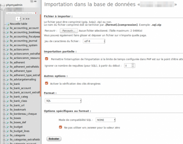Click the llx_categories_extrafields table icon
The width and height of the screenshot is (183, 144).
(8, 140)
